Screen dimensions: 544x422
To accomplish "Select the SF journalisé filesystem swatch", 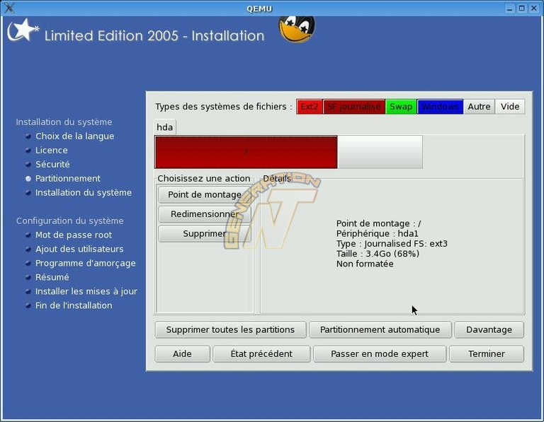I will (x=354, y=107).
